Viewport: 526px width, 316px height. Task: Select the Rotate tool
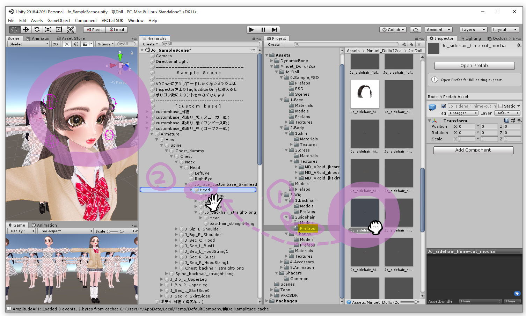pyautogui.click(x=37, y=30)
